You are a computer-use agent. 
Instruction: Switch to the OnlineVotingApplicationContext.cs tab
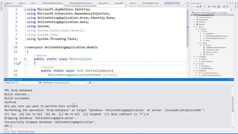(81, 3)
